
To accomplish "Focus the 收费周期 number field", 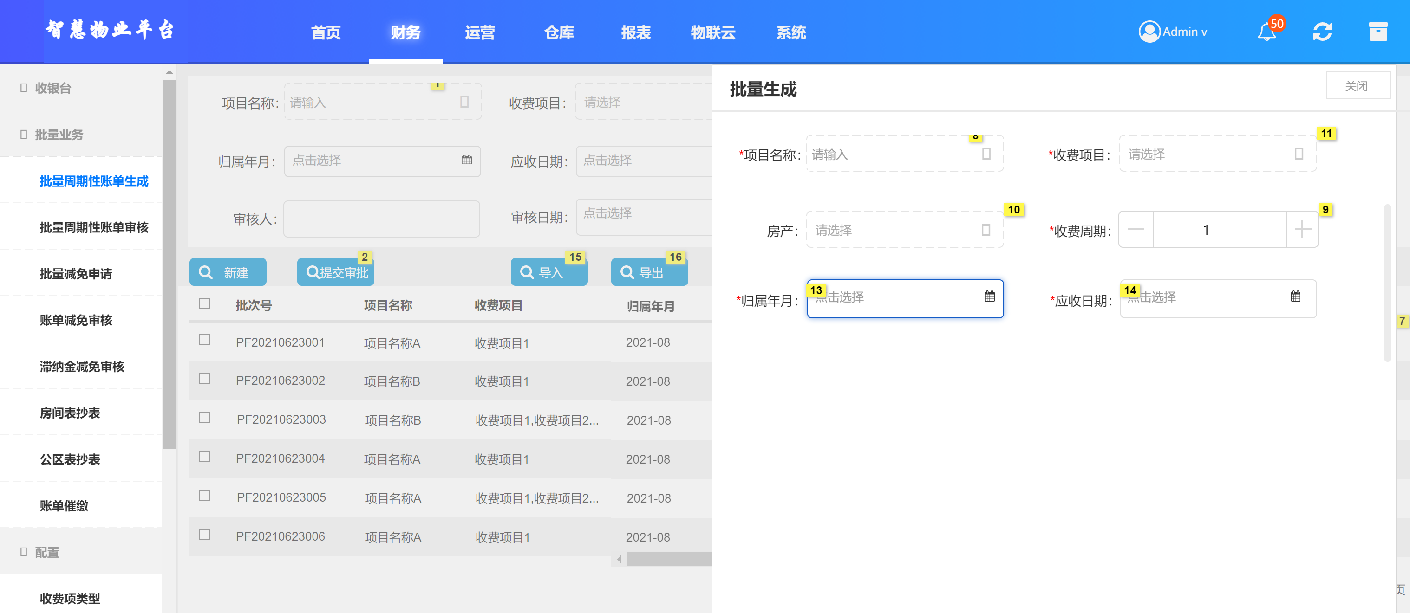I will pos(1219,230).
